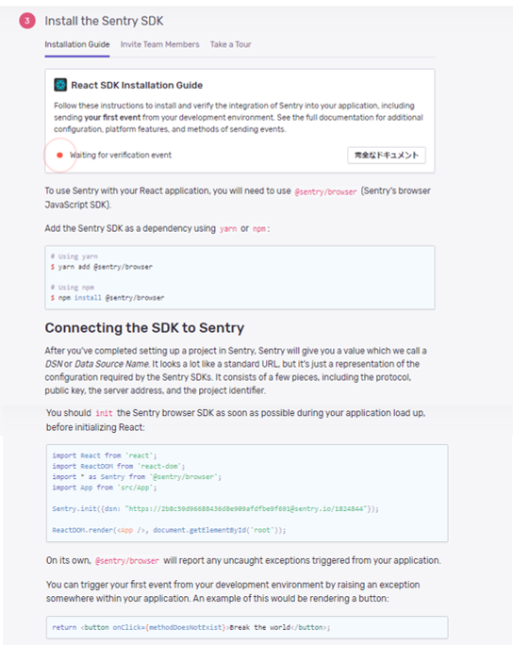Open the Invite Team Members tab
Screen dimensions: 513x645
tap(159, 44)
